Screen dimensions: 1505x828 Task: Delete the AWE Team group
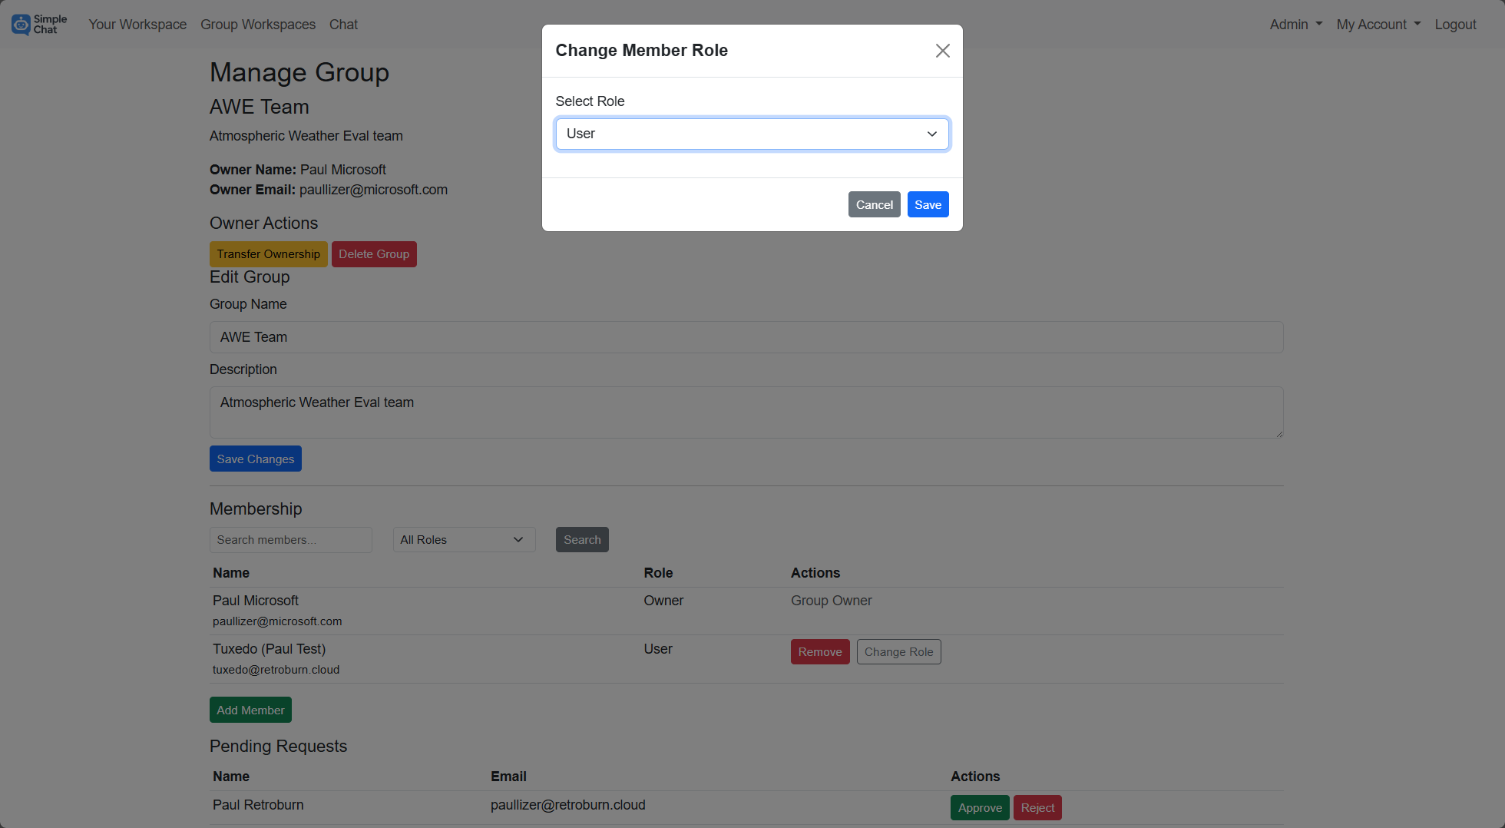(374, 253)
